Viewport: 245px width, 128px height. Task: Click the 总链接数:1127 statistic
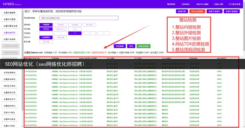click(51, 52)
